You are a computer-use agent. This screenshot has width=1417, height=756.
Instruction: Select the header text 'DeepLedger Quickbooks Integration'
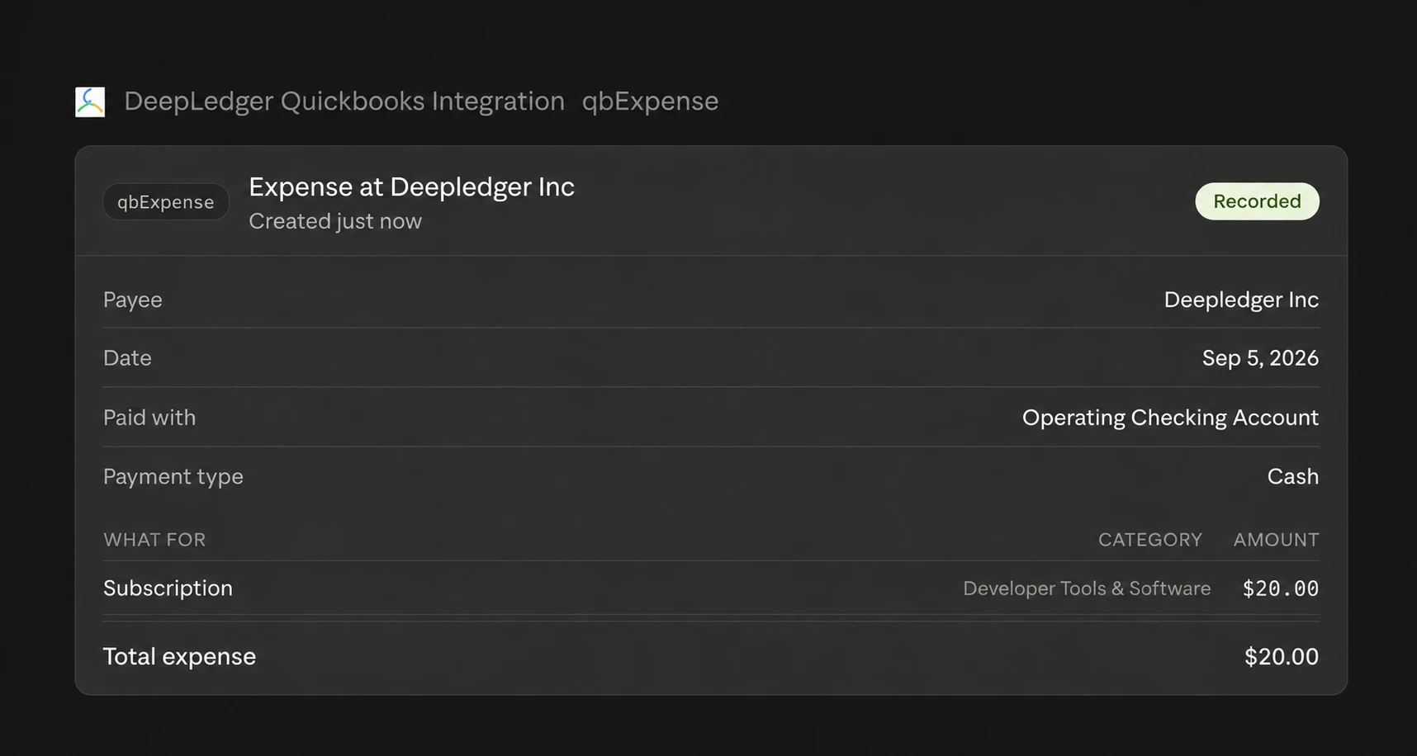point(344,102)
